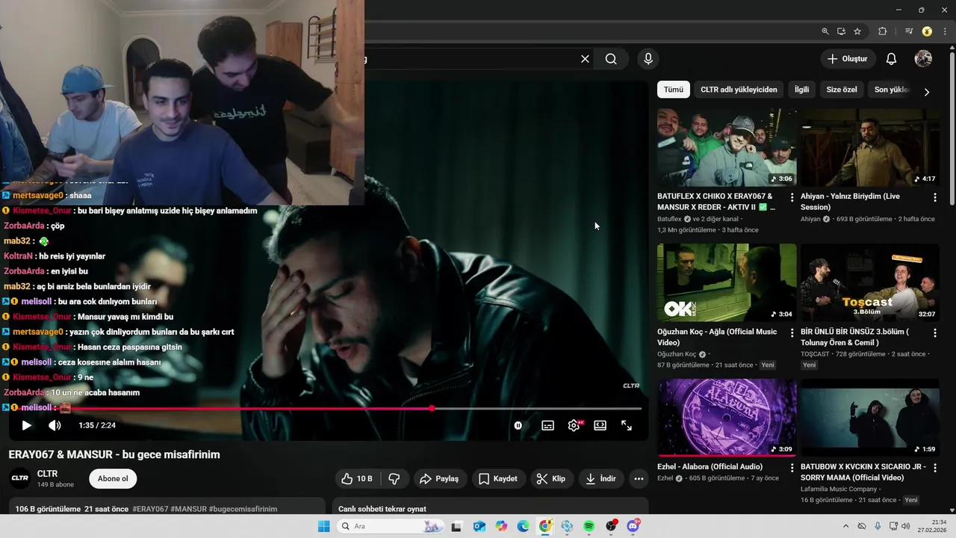The image size is (956, 538).
Task: Click the Kaydet save button
Action: [x=497, y=479]
